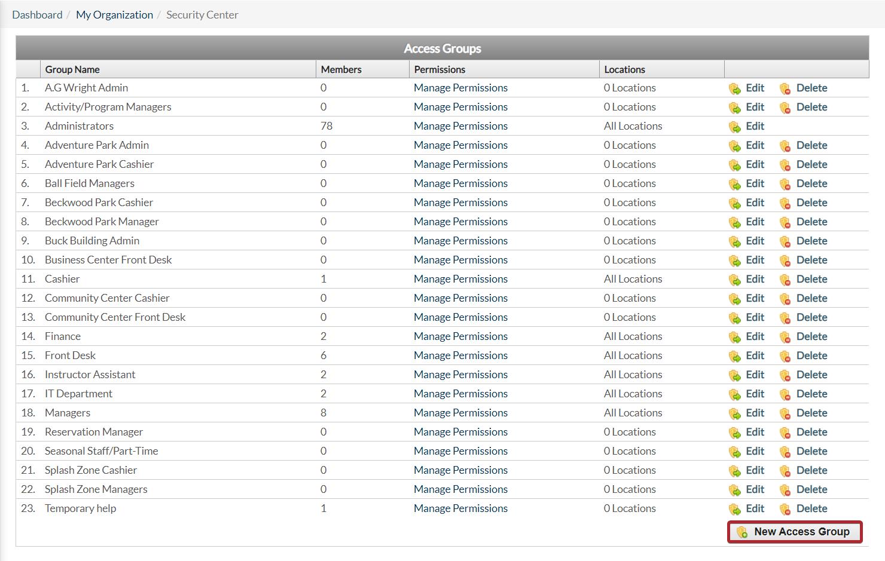Viewport: 885px width, 561px height.
Task: Click the delete icon in the Finance row
Action: 785,338
